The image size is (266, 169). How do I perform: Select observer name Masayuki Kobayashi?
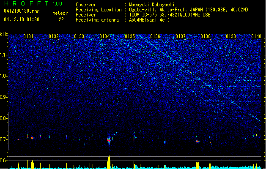coord(152,5)
